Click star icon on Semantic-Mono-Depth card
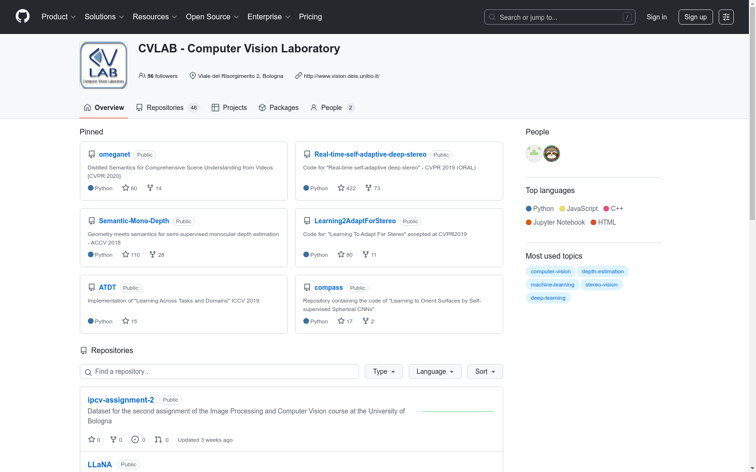 126,254
